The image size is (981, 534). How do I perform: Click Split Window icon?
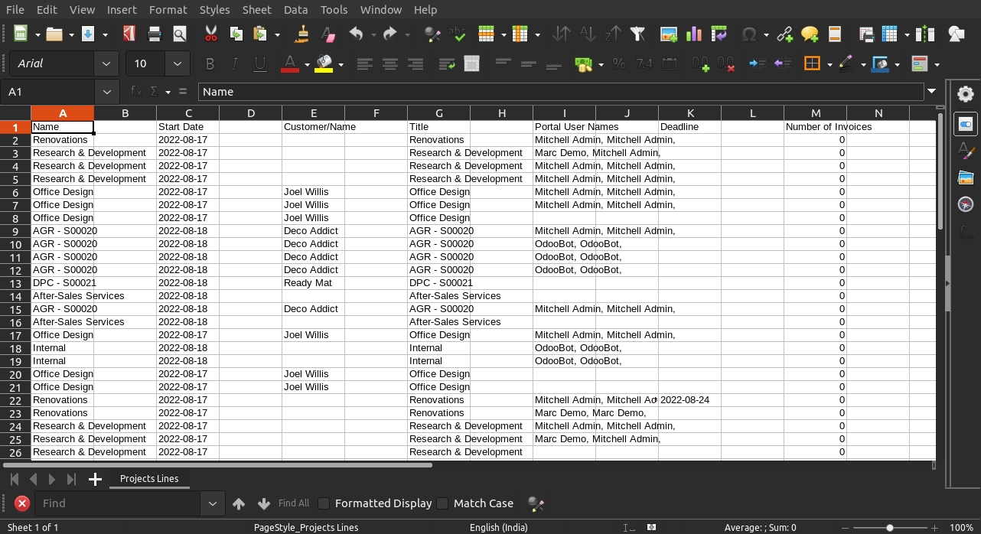point(925,34)
